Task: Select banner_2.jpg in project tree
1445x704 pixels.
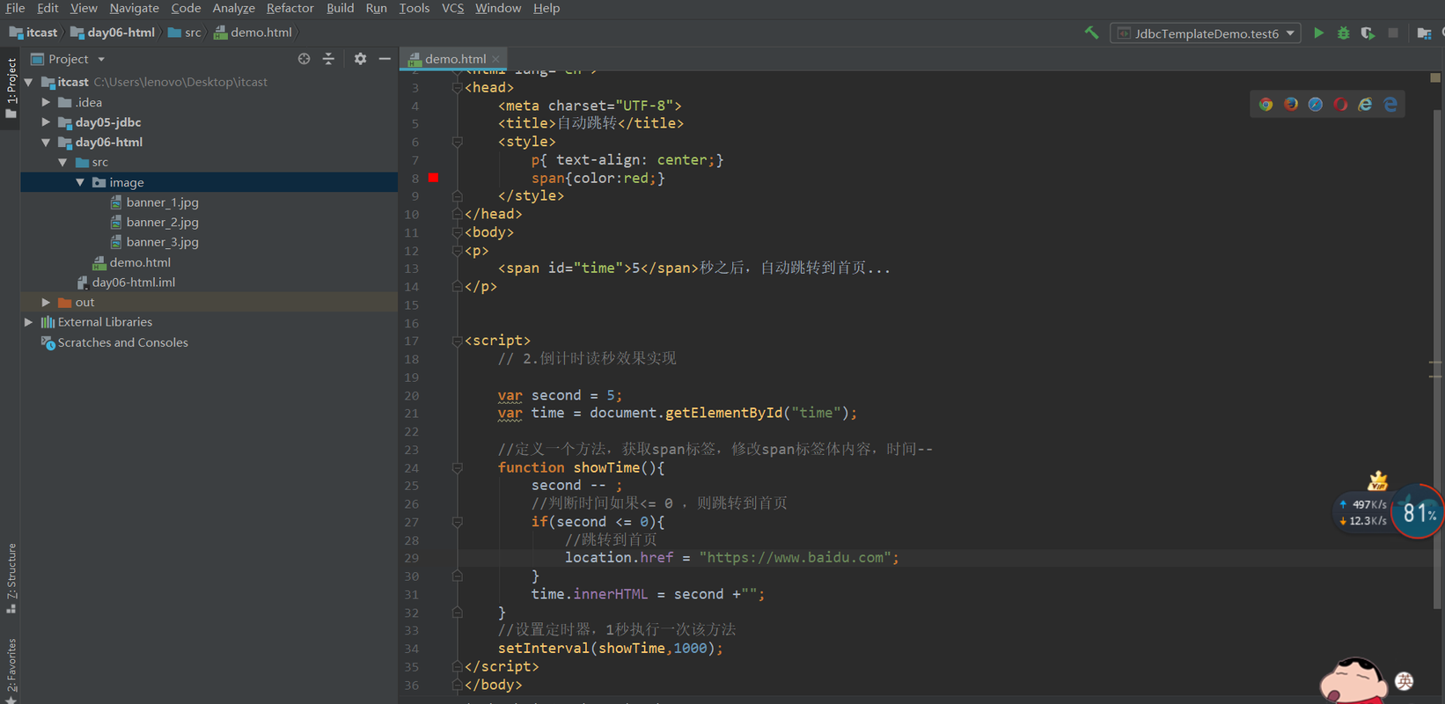Action: point(162,222)
